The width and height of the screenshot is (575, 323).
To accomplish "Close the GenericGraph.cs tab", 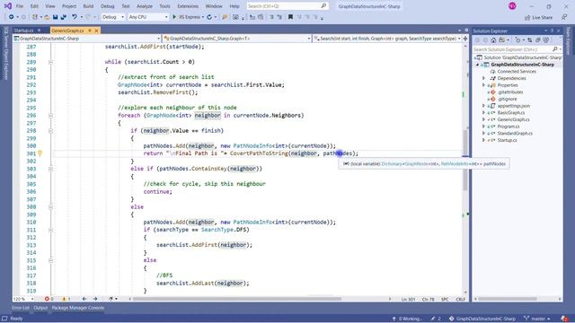I will 96,31.
